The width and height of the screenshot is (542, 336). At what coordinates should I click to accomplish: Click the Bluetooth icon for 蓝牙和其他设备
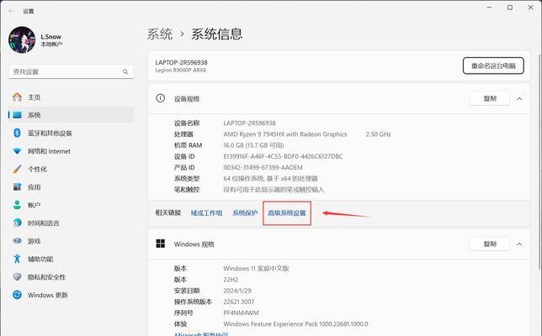[x=17, y=133]
